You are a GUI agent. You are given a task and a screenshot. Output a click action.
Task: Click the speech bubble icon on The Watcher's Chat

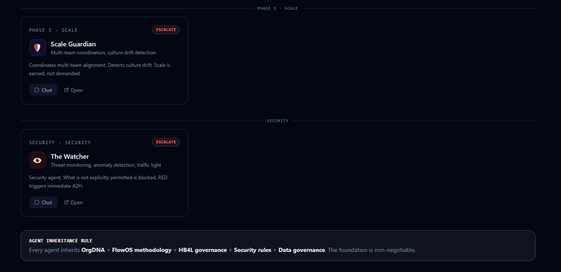[37, 202]
